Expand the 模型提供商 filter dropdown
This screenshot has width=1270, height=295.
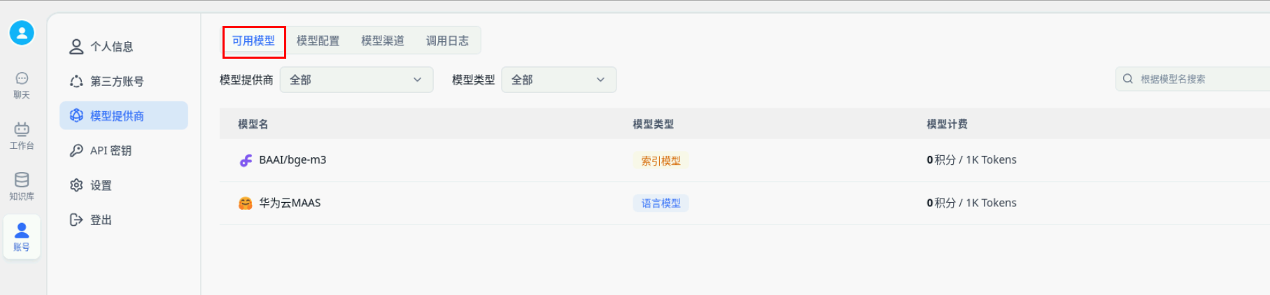click(356, 80)
